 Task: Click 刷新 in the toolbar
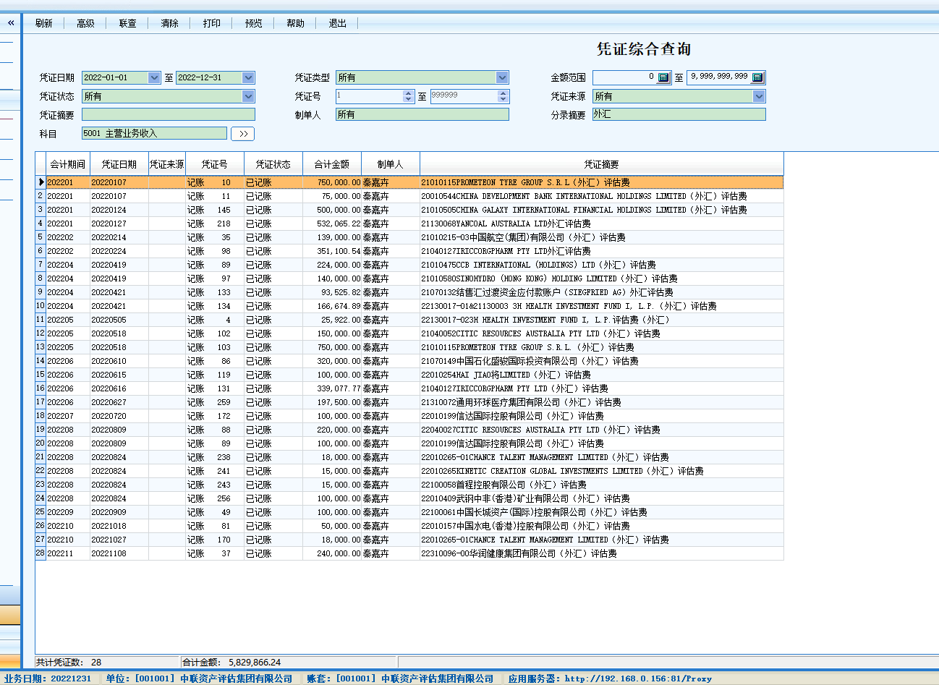[x=44, y=23]
